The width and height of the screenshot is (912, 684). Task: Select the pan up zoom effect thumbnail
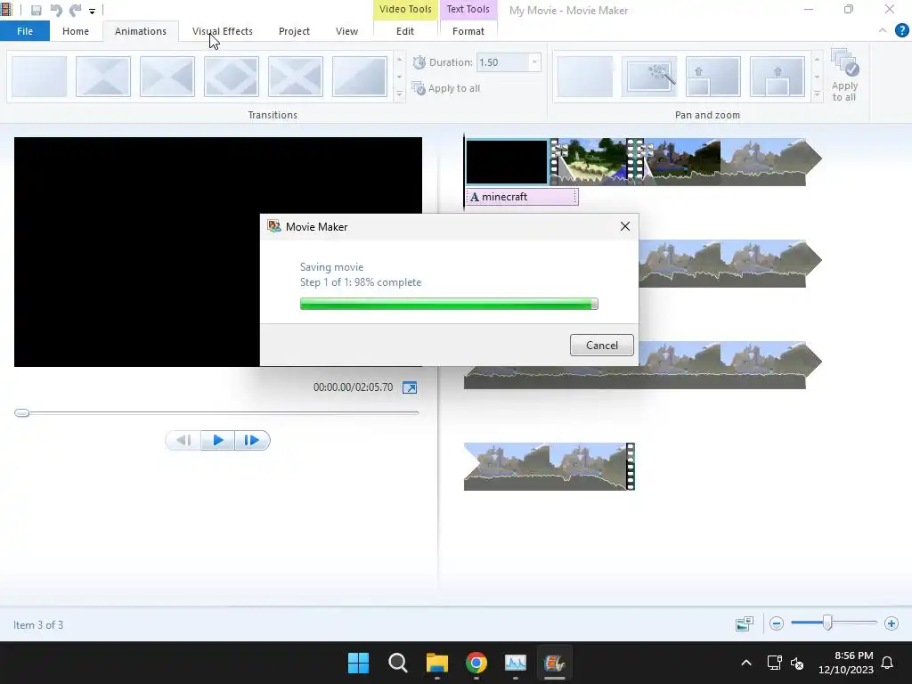tap(777, 77)
